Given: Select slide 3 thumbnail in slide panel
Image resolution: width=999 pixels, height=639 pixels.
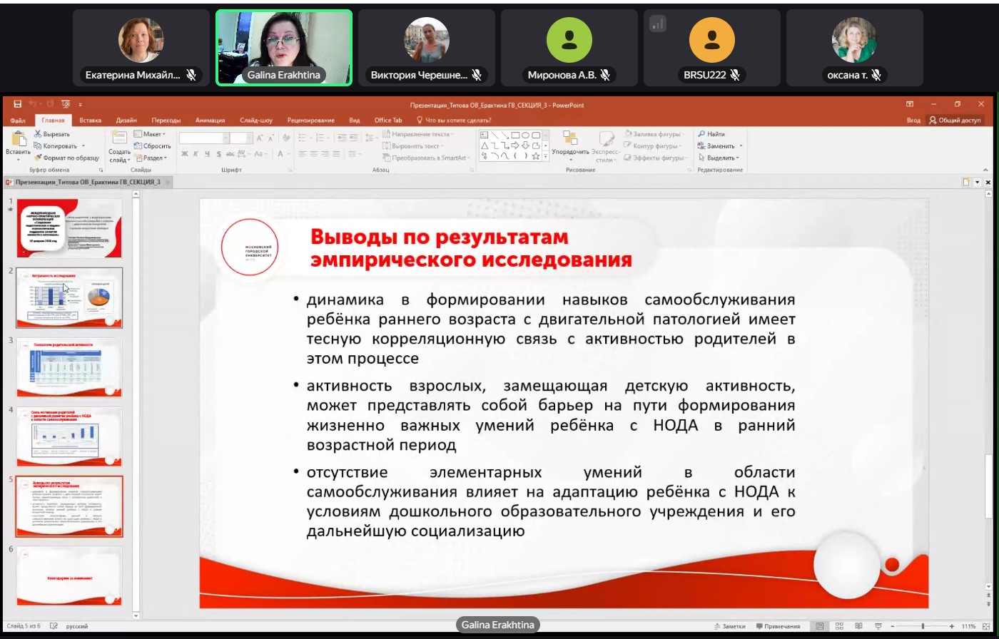Looking at the screenshot, I should [x=69, y=367].
